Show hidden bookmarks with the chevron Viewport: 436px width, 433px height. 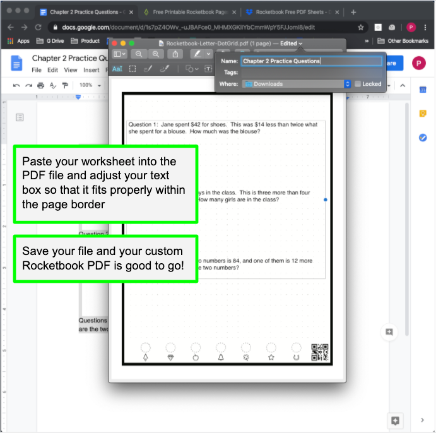tap(367, 41)
